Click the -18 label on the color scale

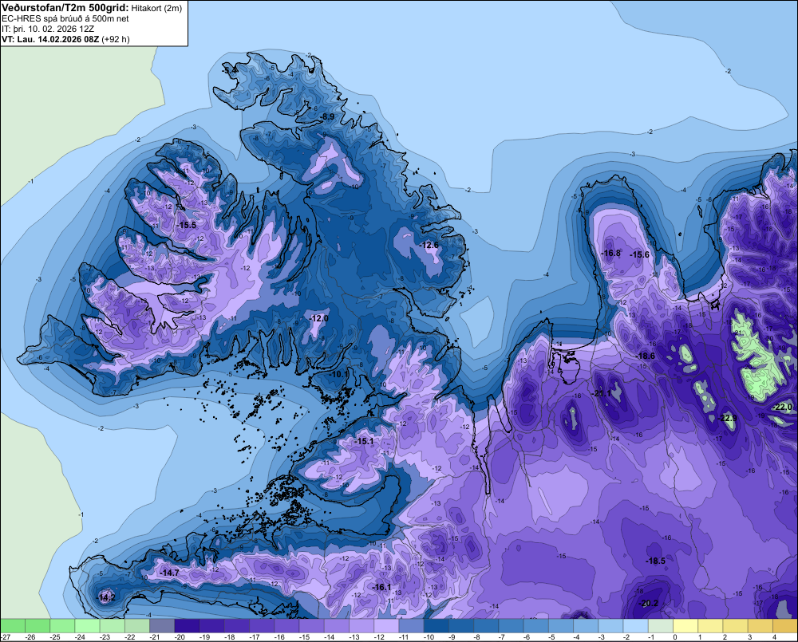click(x=230, y=637)
